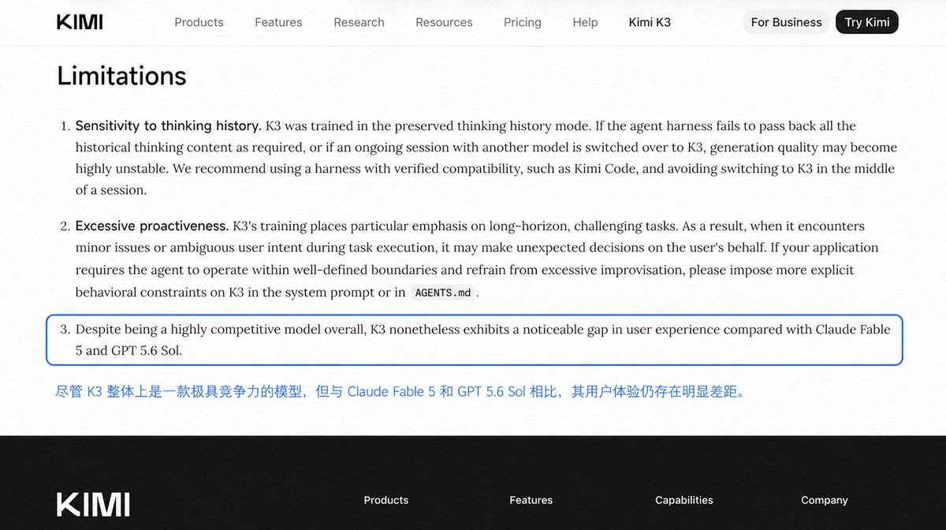The height and width of the screenshot is (530, 946).
Task: Open the Resources navigation menu
Action: tap(444, 22)
